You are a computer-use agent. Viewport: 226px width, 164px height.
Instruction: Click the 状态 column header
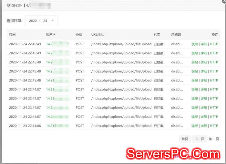[x=157, y=34]
